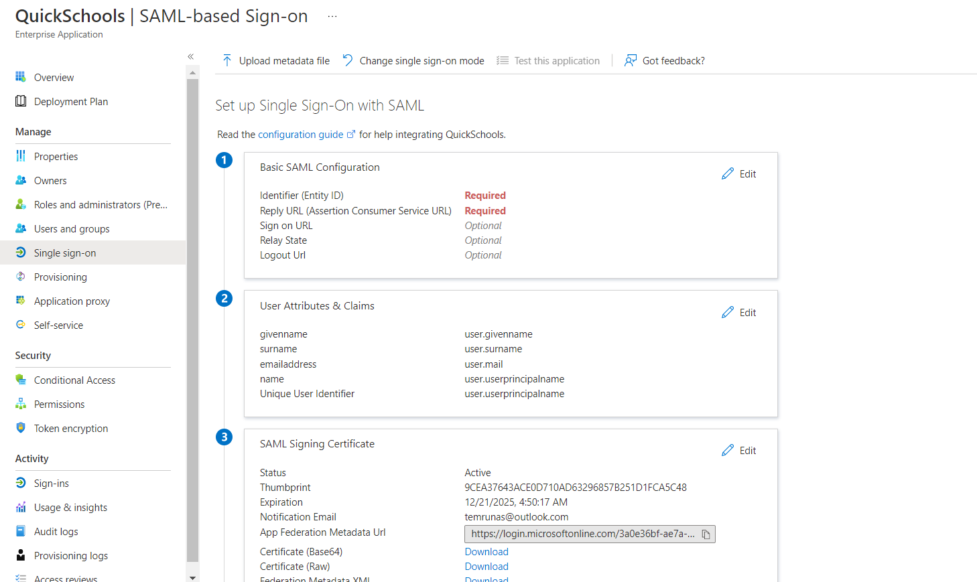Click Upload metadata file text button
The height and width of the screenshot is (582, 977).
coord(284,60)
